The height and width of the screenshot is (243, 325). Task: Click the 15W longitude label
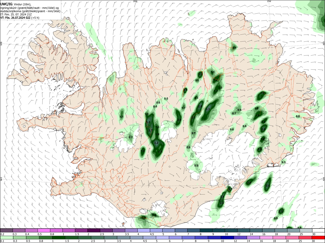point(269,1)
